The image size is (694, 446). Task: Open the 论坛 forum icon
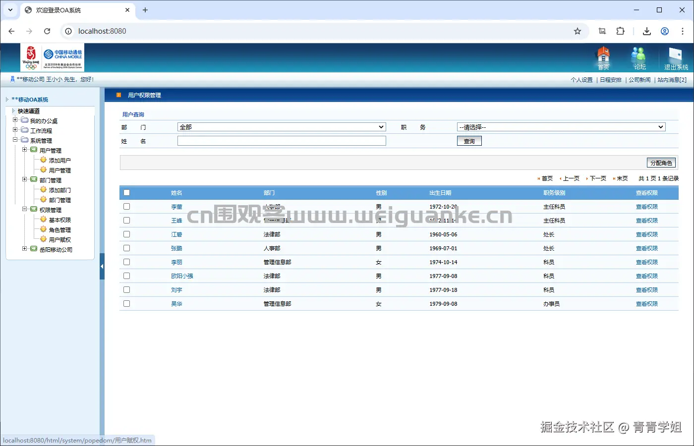[639, 57]
